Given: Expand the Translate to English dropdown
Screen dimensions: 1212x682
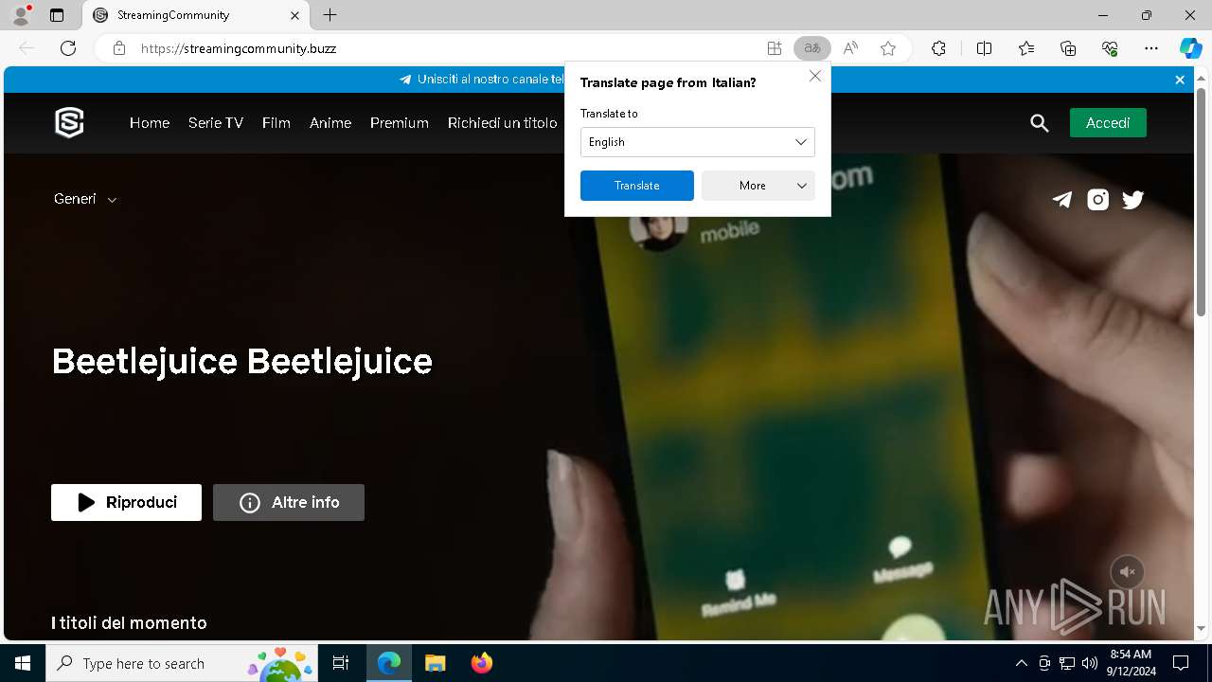Looking at the screenshot, I should tap(698, 142).
